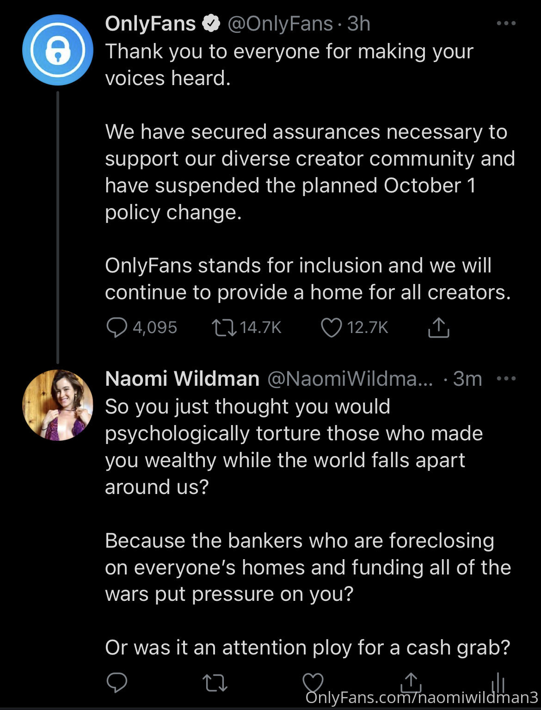The image size is (541, 710).
Task: Open more options on the OnlyFans tweet
Action: [x=506, y=23]
